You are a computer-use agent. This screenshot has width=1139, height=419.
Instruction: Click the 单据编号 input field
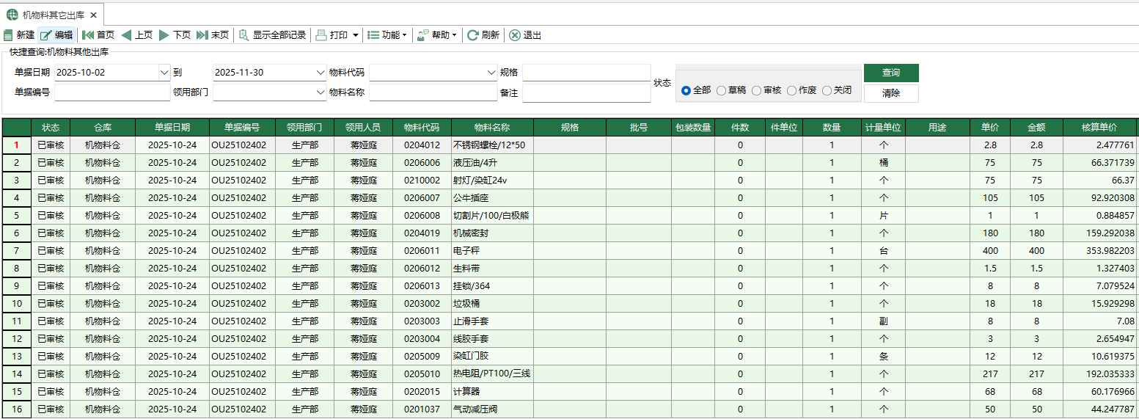click(x=111, y=92)
